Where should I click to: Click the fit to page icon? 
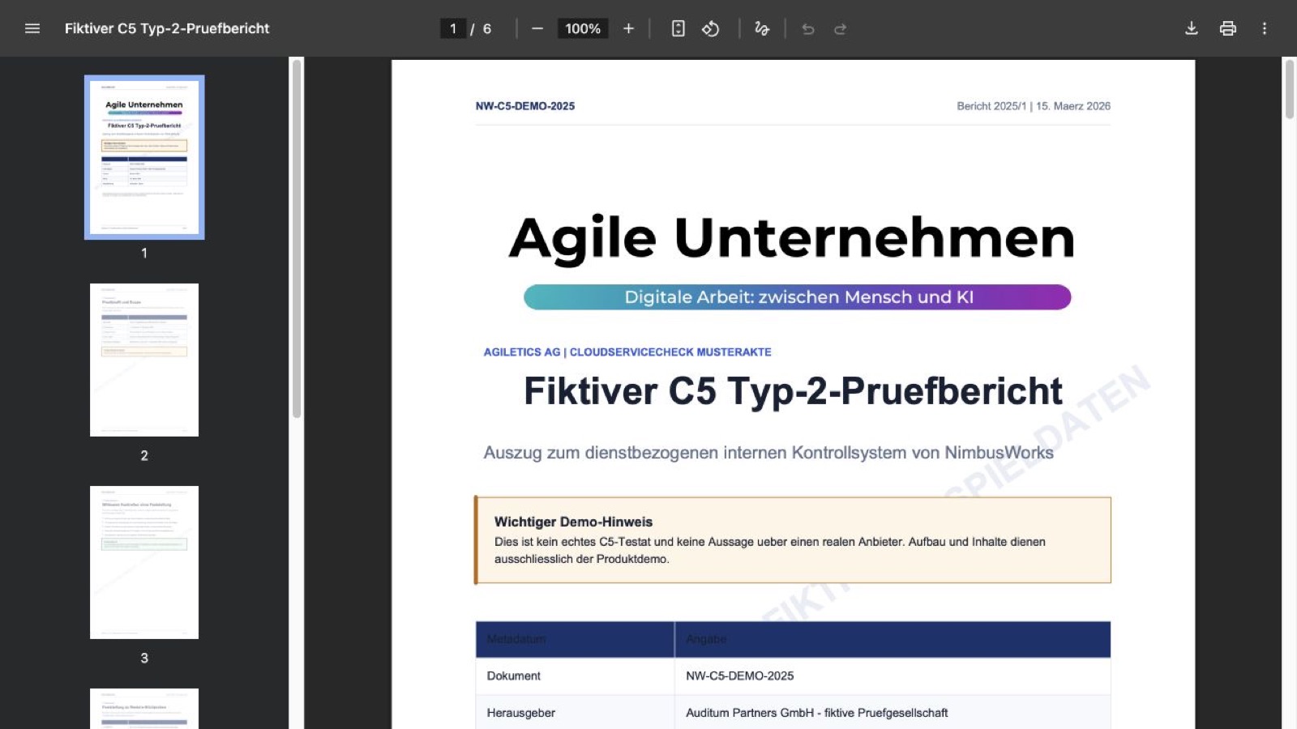[x=678, y=28]
